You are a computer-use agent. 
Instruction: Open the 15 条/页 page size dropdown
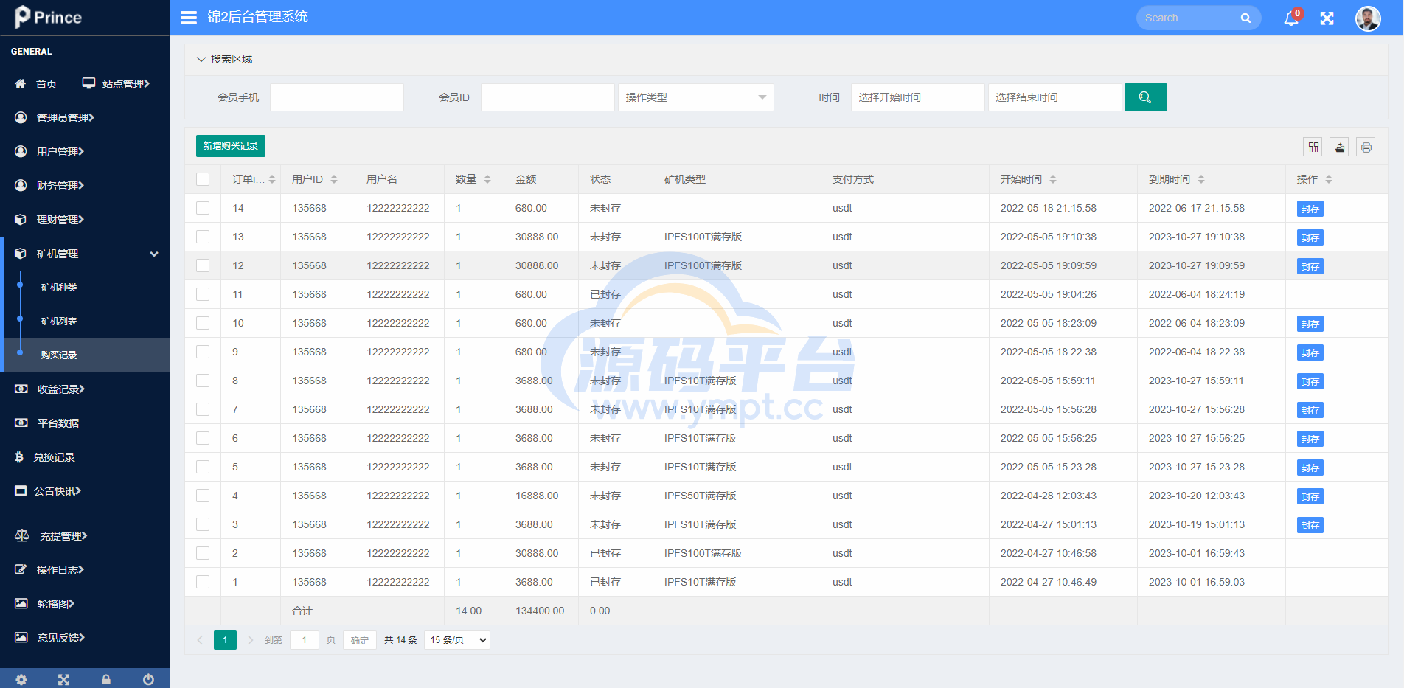(x=457, y=640)
